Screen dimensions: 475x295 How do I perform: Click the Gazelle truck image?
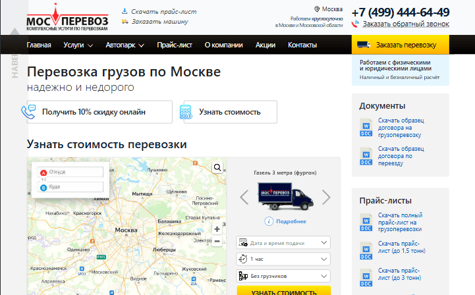285,196
